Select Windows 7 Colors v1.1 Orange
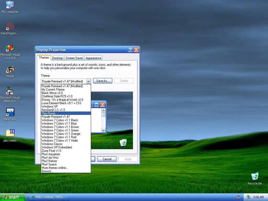The height and width of the screenshot is (201, 268). click(x=66, y=134)
